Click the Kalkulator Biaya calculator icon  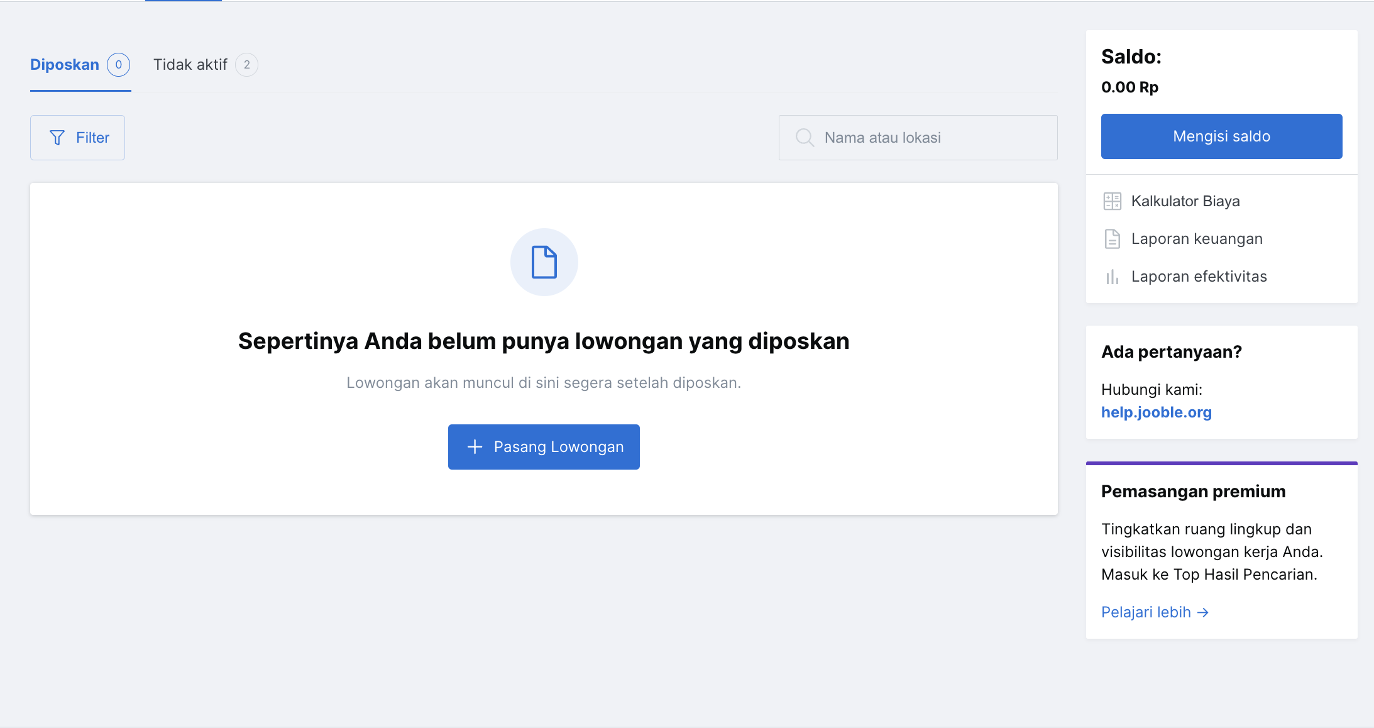pos(1112,201)
